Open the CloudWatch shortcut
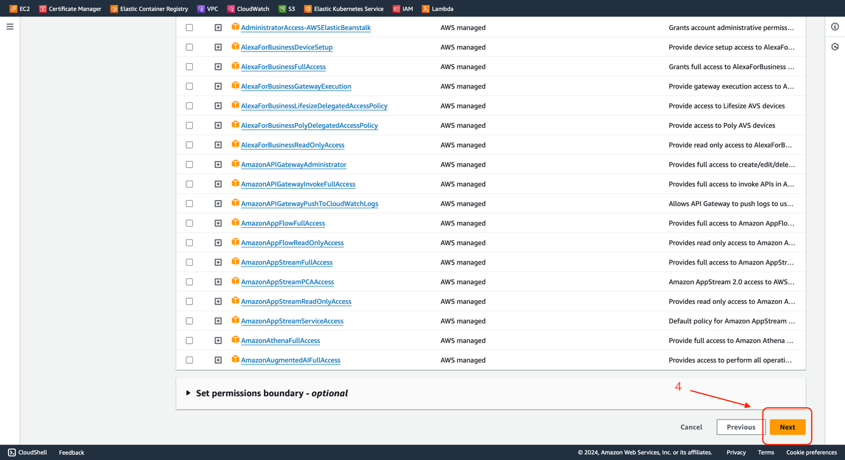845x460 pixels. (248, 9)
